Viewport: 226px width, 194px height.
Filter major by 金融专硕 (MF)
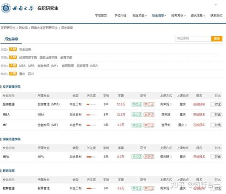point(48,66)
